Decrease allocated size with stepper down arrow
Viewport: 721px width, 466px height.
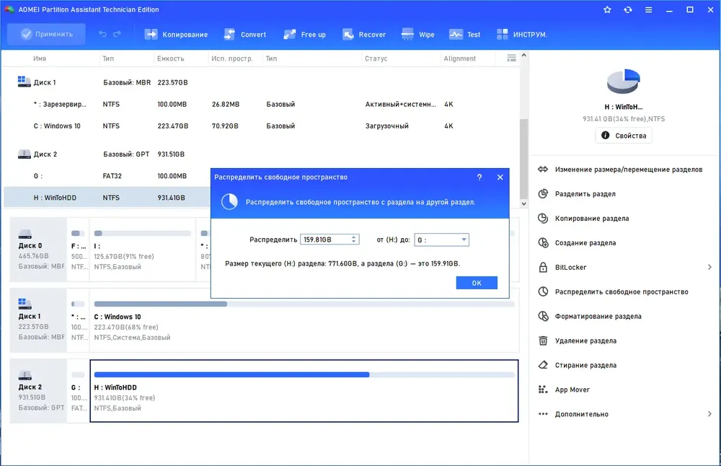tap(353, 242)
